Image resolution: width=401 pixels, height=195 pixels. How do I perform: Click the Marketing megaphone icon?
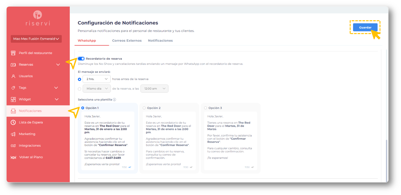[x=13, y=134]
